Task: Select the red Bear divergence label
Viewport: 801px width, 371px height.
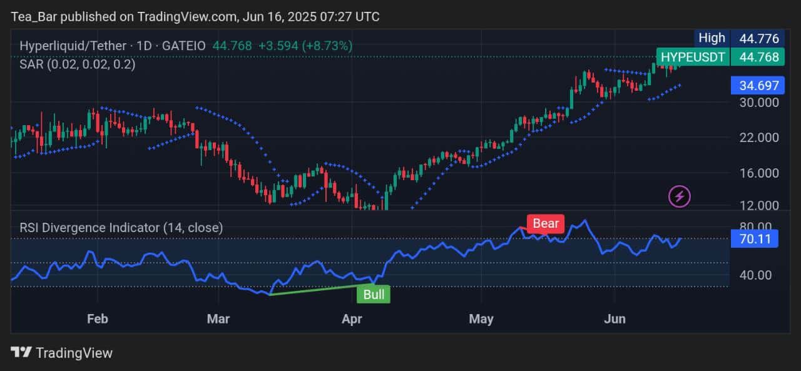Action: tap(546, 223)
